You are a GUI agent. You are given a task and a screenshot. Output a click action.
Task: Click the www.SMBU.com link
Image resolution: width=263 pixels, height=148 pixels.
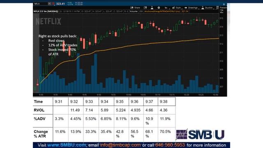tap(67, 145)
